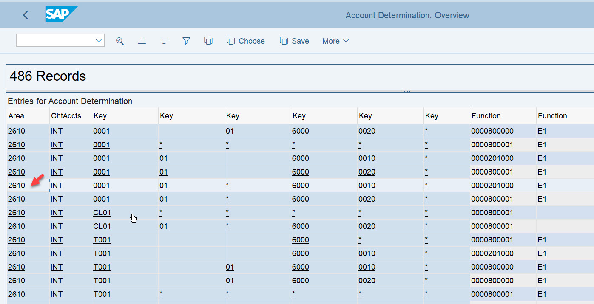
Task: Click the INT chart of accounts link in the first row
Action: tap(56, 131)
